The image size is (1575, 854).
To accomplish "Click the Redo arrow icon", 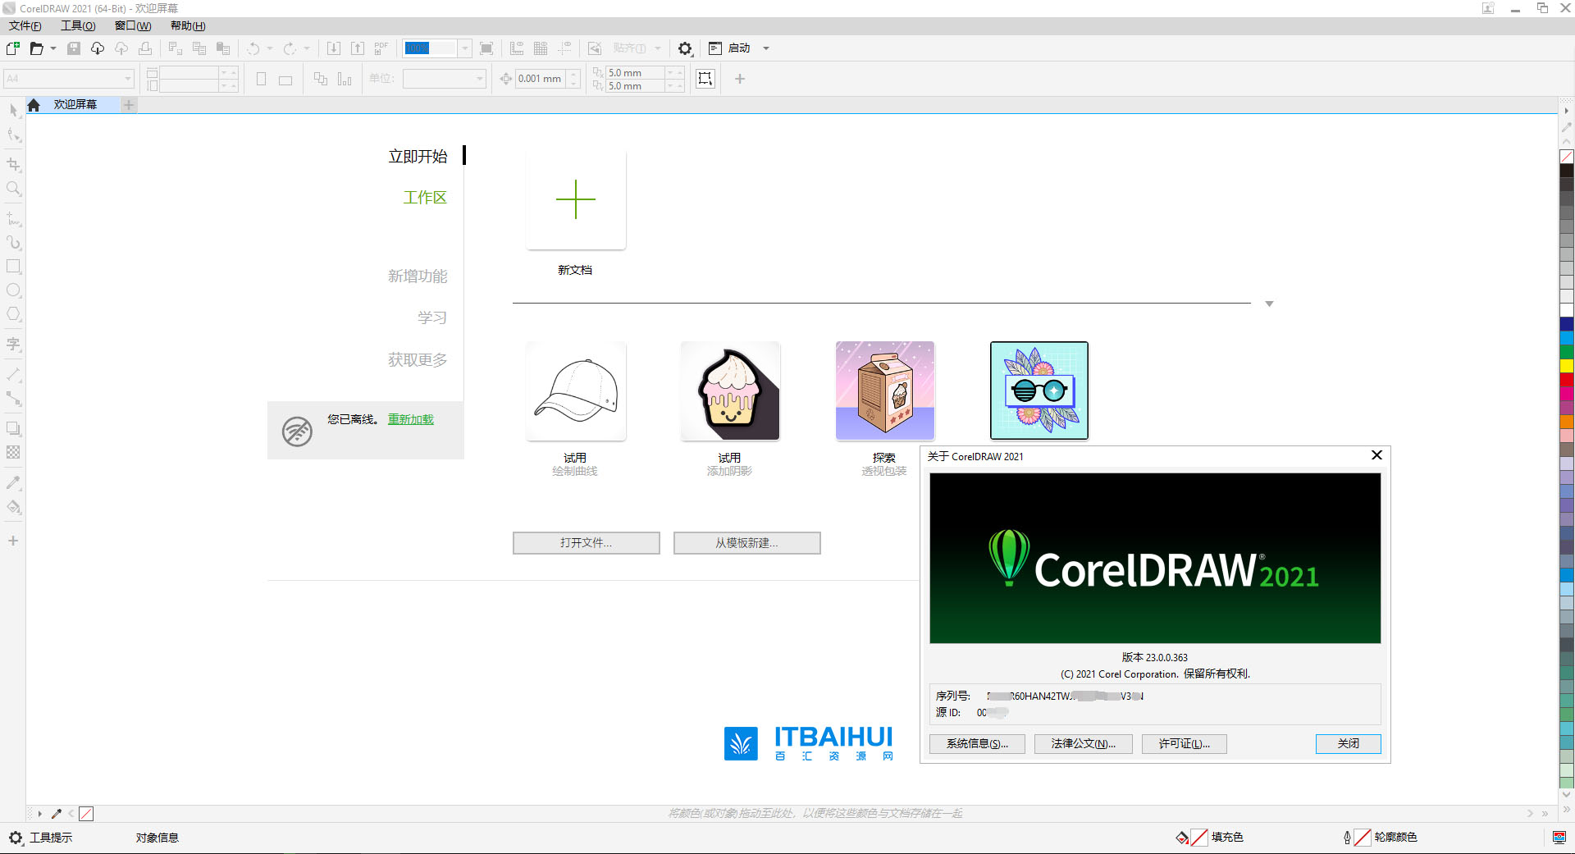I will click(290, 48).
